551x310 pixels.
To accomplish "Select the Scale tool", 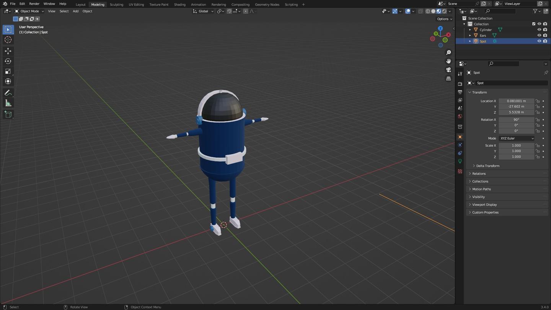I will 8,71.
